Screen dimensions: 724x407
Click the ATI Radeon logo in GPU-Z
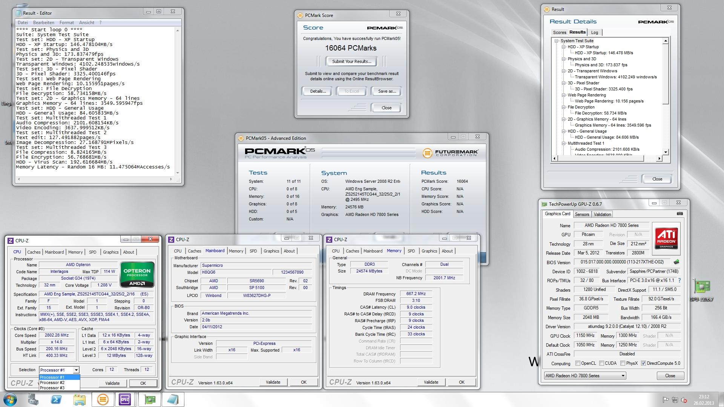[x=666, y=238]
